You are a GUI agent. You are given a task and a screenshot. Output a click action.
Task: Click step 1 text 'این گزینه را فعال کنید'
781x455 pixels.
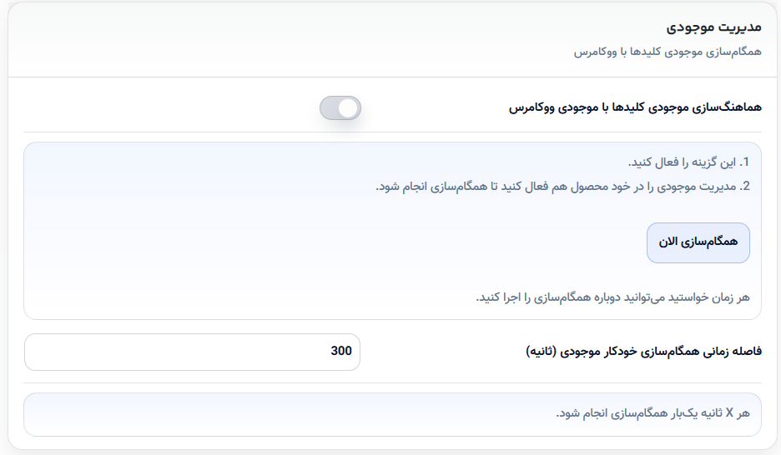(683, 162)
